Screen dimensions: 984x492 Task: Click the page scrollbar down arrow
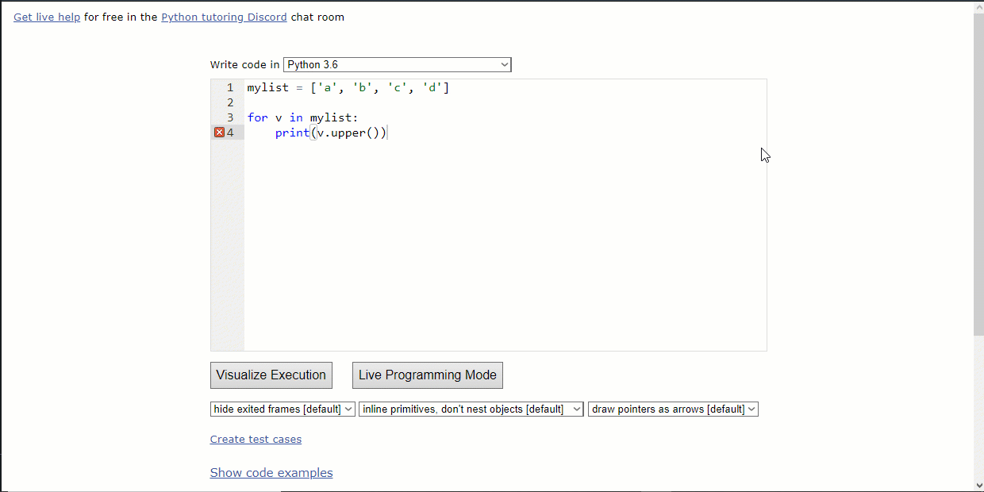978,485
